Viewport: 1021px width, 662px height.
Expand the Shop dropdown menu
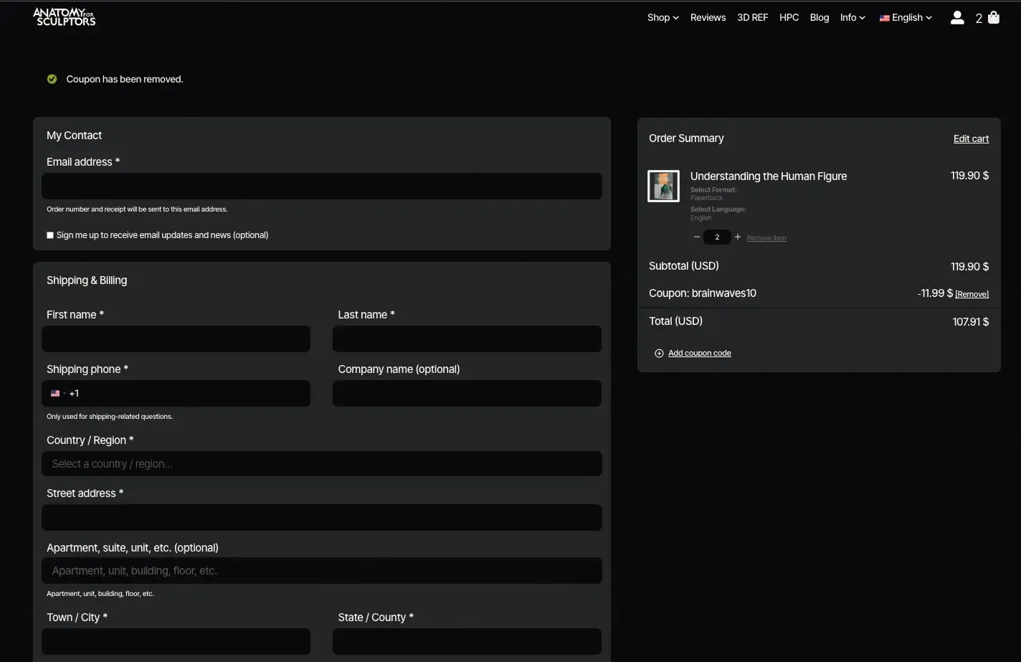click(x=663, y=17)
